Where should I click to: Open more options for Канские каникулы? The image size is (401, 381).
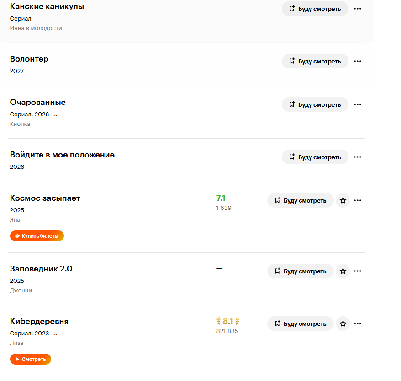coord(358,9)
